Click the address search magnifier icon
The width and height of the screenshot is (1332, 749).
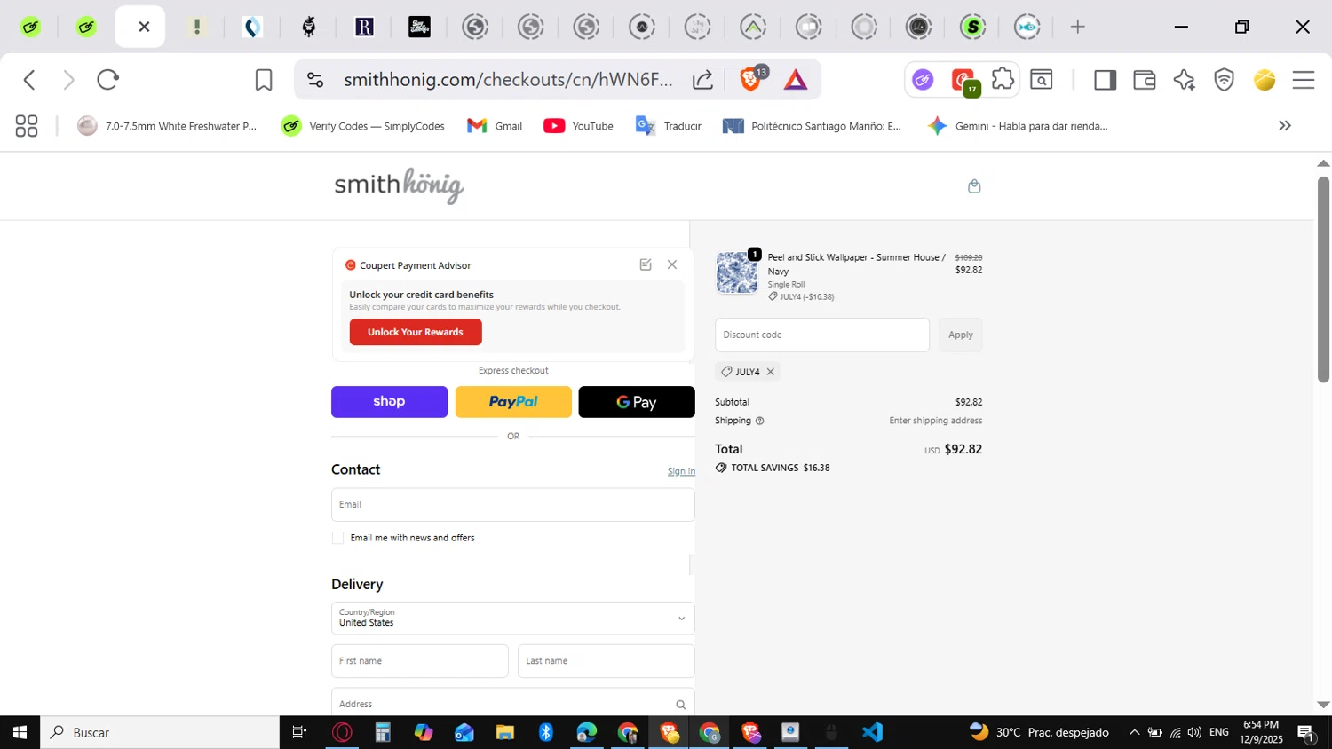[681, 705]
